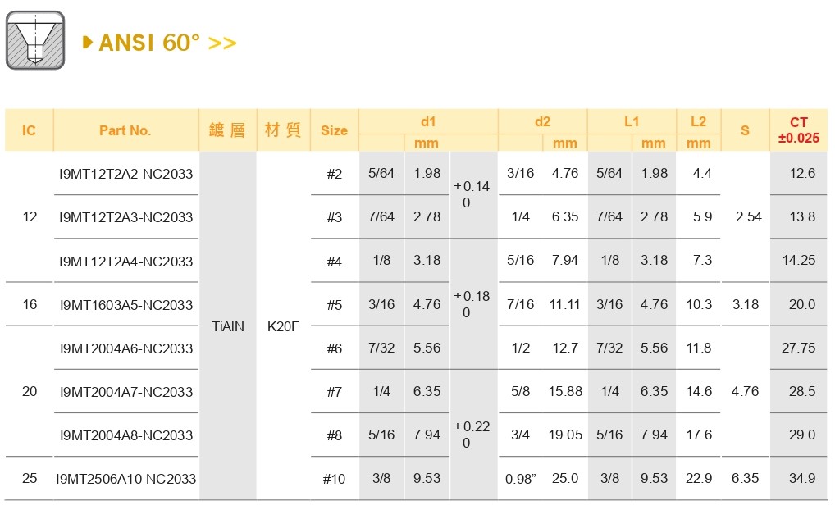Click size #2 cell
This screenshot has width=835, height=510.
(x=335, y=174)
